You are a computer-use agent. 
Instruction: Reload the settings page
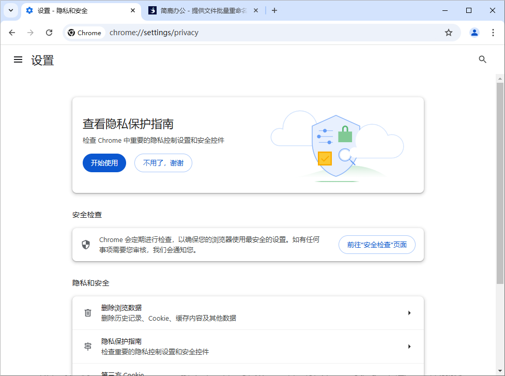click(49, 32)
